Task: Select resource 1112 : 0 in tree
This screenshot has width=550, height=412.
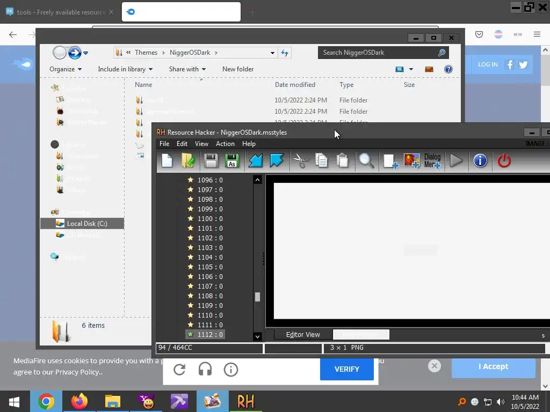Action: point(210,335)
